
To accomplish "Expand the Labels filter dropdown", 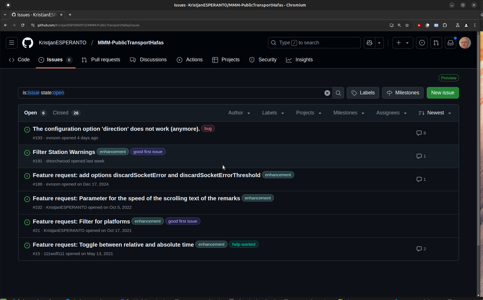I will coord(273,113).
